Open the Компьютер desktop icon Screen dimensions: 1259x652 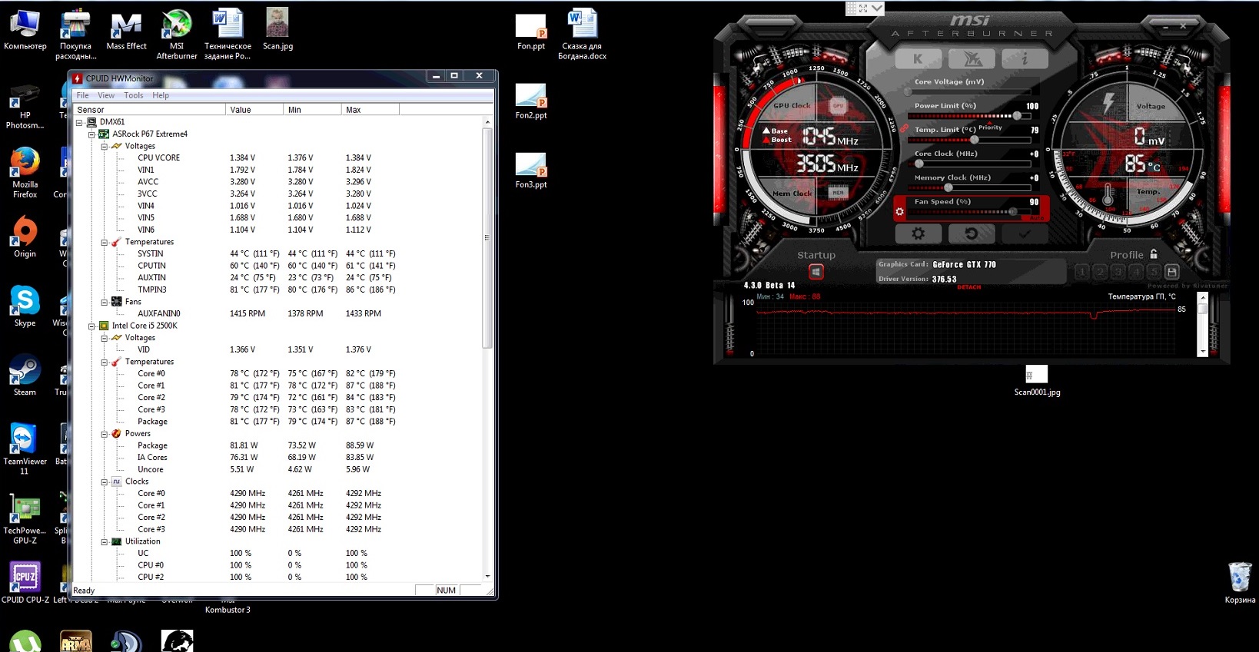point(25,30)
